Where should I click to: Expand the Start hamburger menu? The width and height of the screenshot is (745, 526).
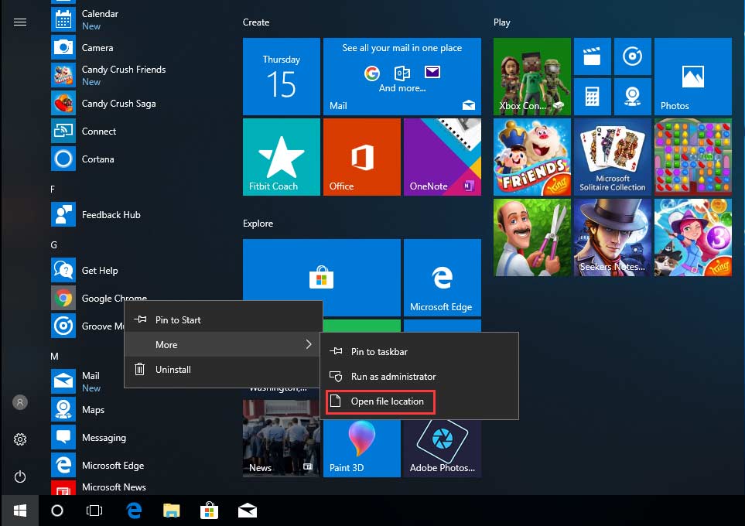(x=20, y=22)
